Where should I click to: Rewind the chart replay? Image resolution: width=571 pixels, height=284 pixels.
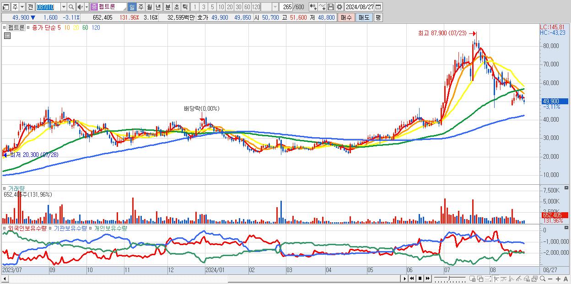point(412,279)
